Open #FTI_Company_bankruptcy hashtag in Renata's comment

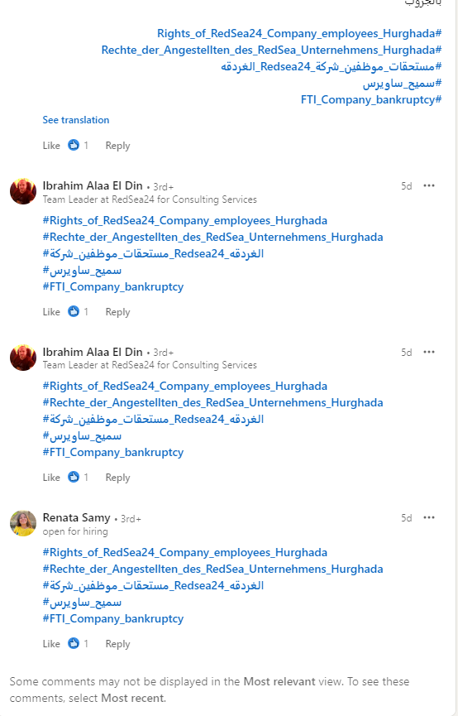[x=113, y=618]
